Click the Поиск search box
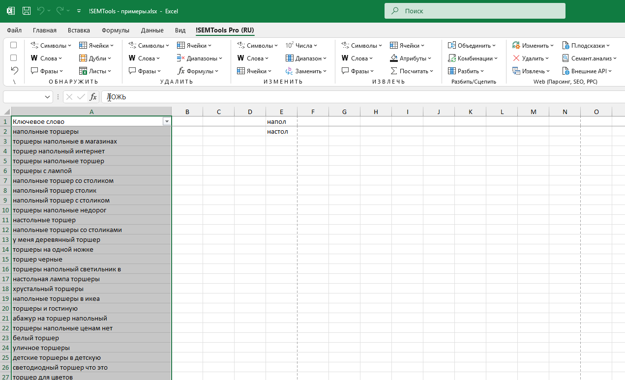The image size is (625, 380). (475, 11)
